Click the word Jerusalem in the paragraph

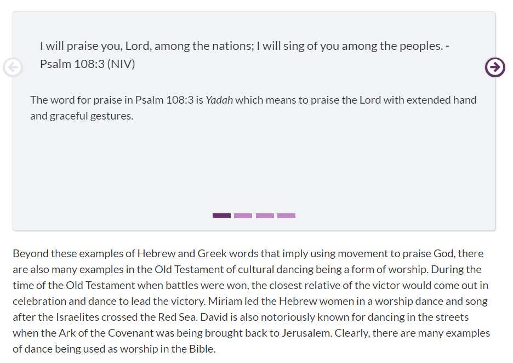coord(306,333)
